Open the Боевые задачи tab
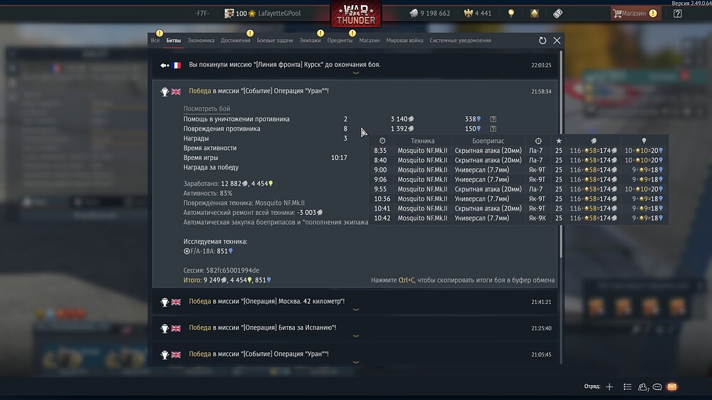Image resolution: width=712 pixels, height=400 pixels. coord(275,41)
